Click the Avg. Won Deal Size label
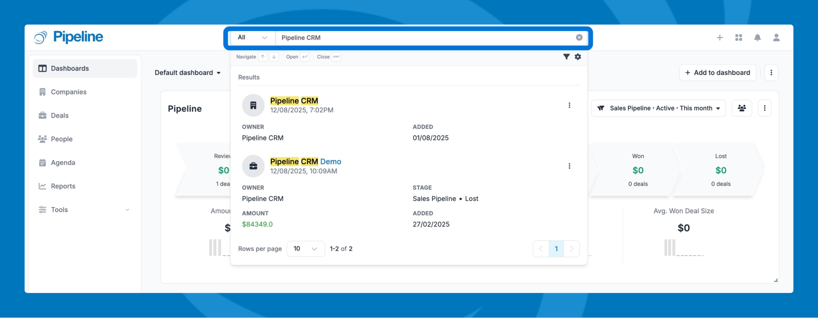Image resolution: width=818 pixels, height=318 pixels. [683, 211]
